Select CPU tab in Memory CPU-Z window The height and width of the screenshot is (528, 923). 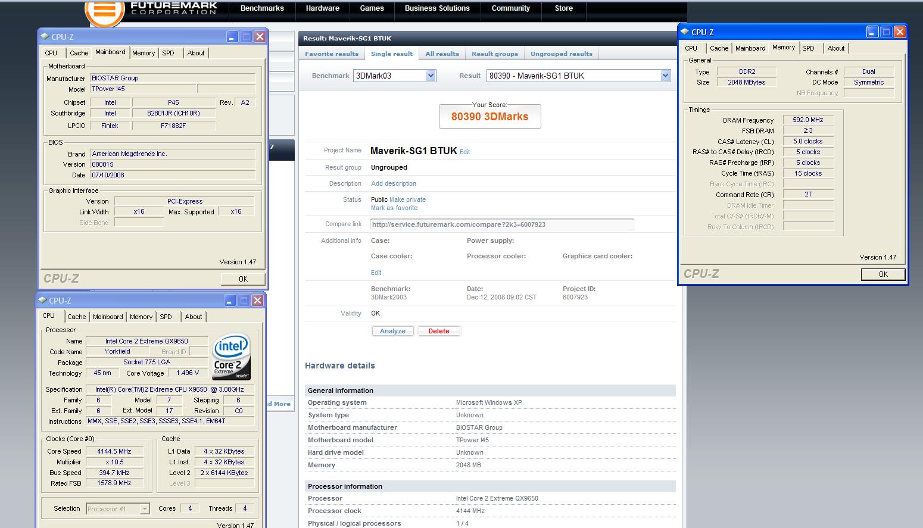(x=691, y=48)
